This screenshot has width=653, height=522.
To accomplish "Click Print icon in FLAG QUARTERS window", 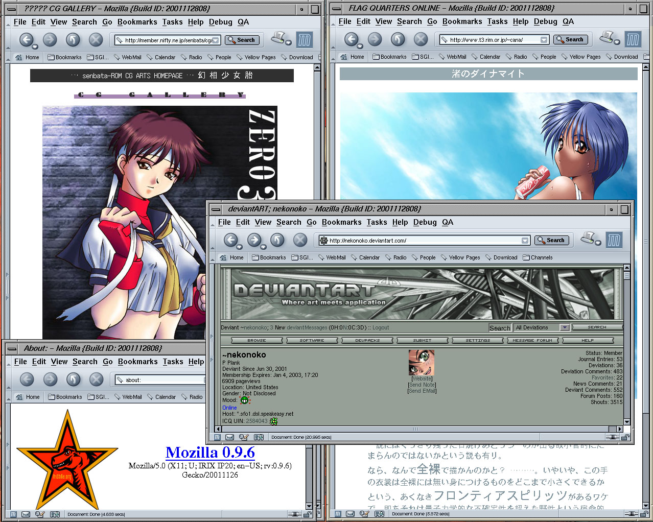I will [x=607, y=37].
